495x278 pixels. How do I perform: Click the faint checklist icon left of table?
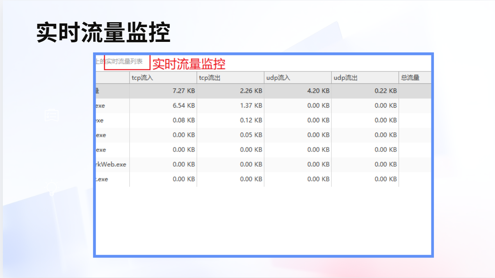pyautogui.click(x=52, y=115)
